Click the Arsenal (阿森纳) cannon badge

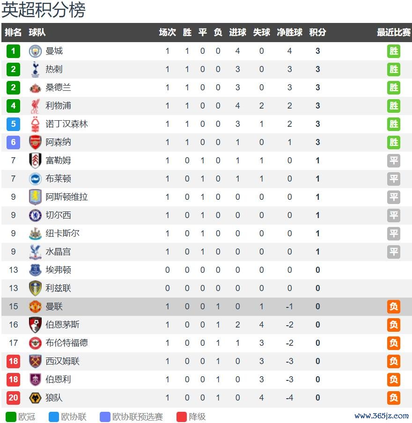(35, 142)
